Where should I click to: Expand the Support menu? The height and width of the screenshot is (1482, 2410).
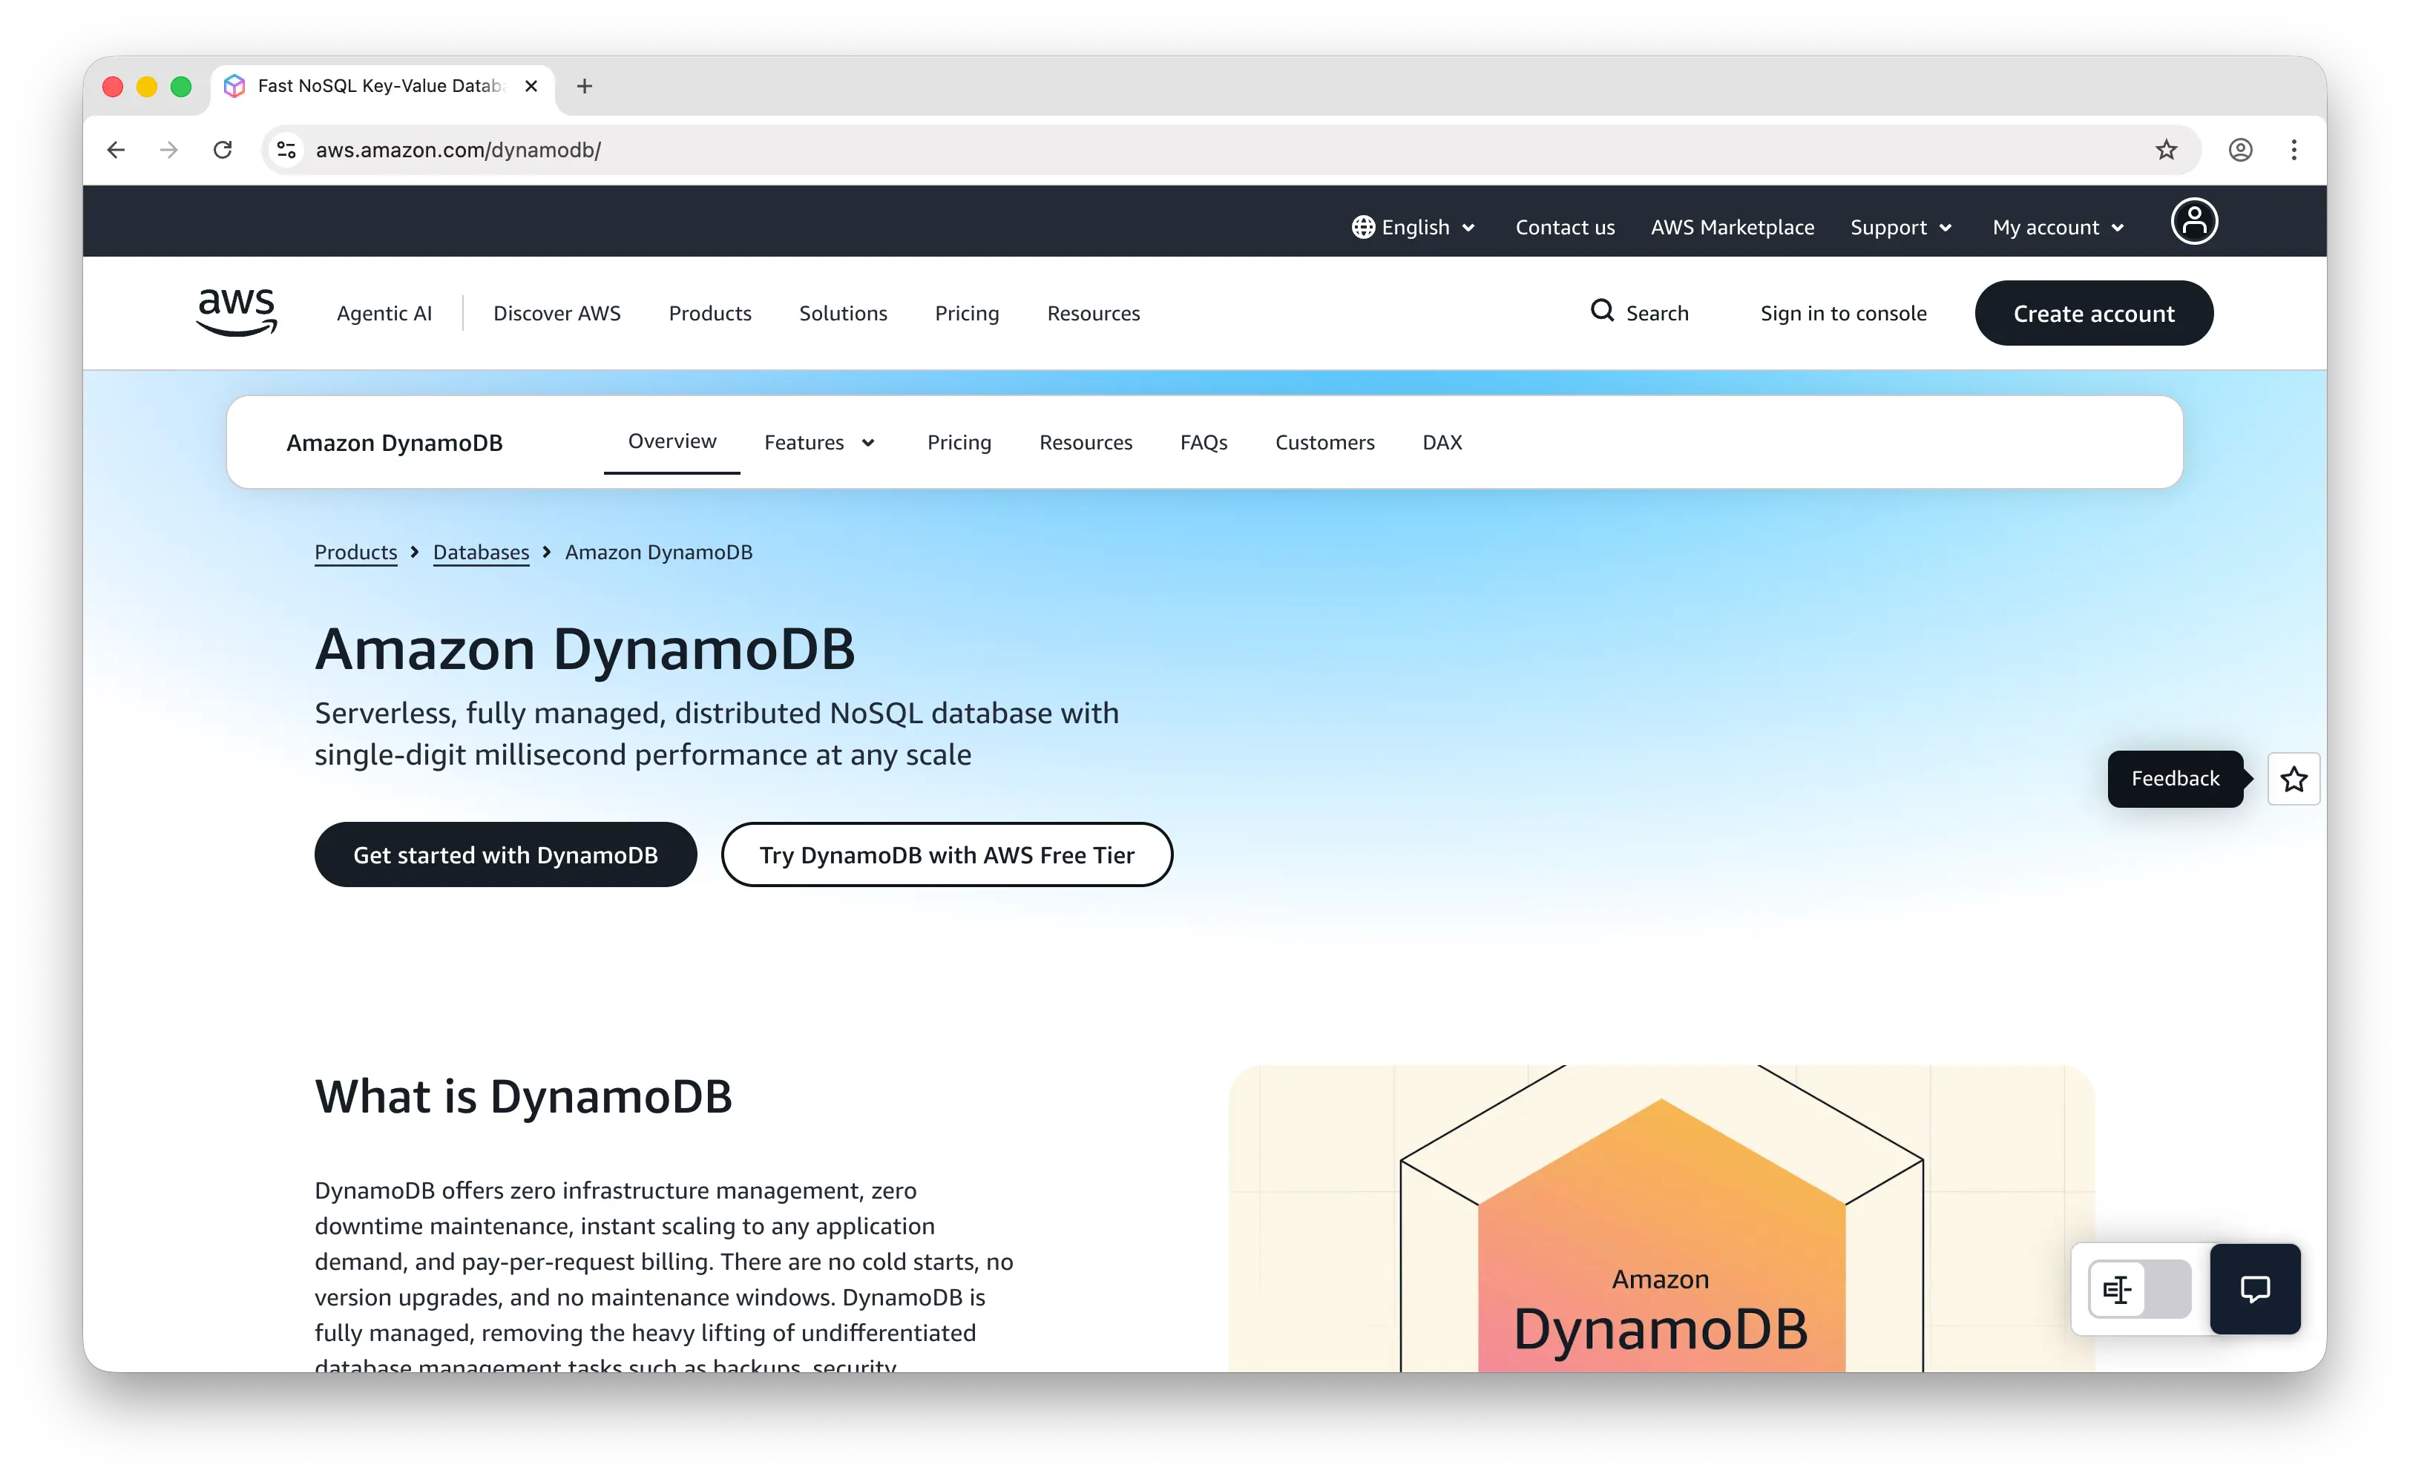(1900, 226)
